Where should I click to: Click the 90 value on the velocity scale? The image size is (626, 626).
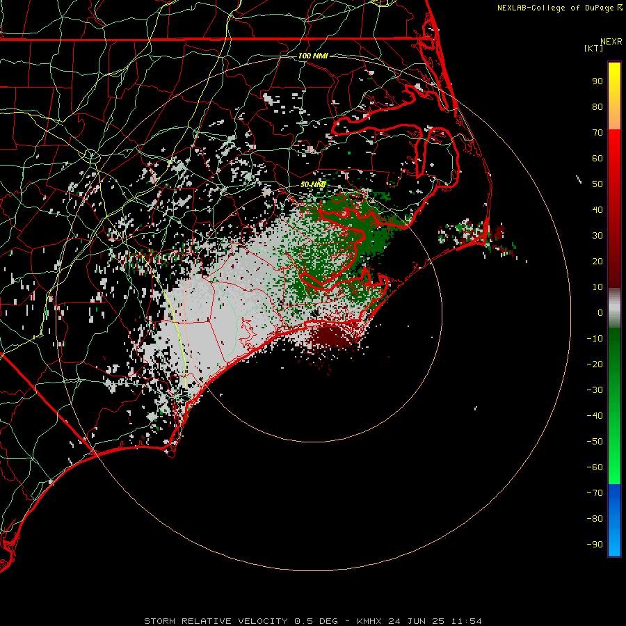click(597, 81)
